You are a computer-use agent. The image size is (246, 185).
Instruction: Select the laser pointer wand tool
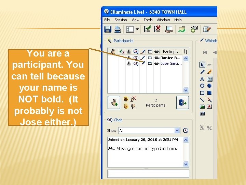pyautogui.click(x=209, y=100)
